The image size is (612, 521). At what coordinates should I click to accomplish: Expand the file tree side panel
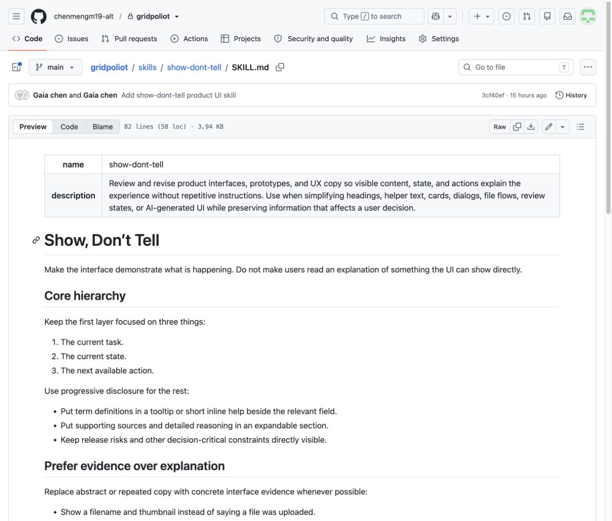(x=17, y=67)
